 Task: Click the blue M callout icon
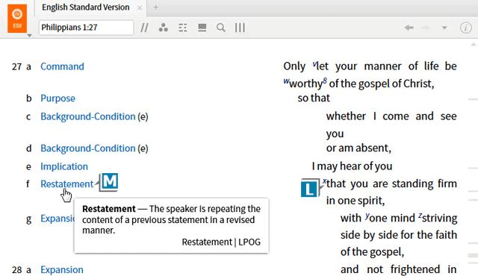click(110, 182)
